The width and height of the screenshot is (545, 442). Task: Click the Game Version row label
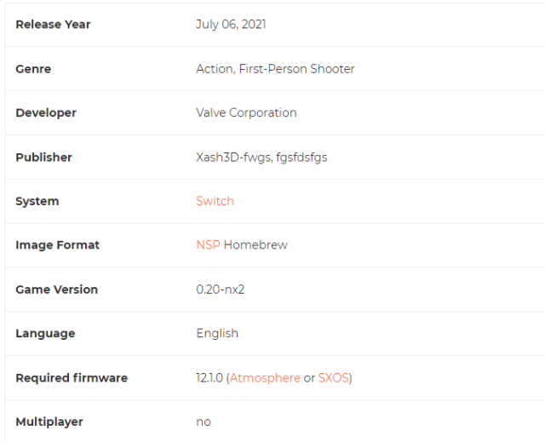tap(56, 290)
